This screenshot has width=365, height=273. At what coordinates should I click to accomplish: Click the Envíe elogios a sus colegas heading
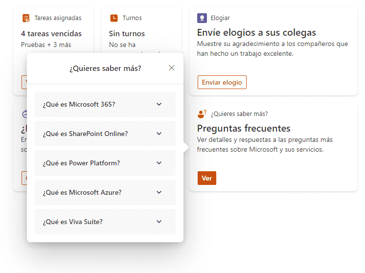pyautogui.click(x=256, y=33)
